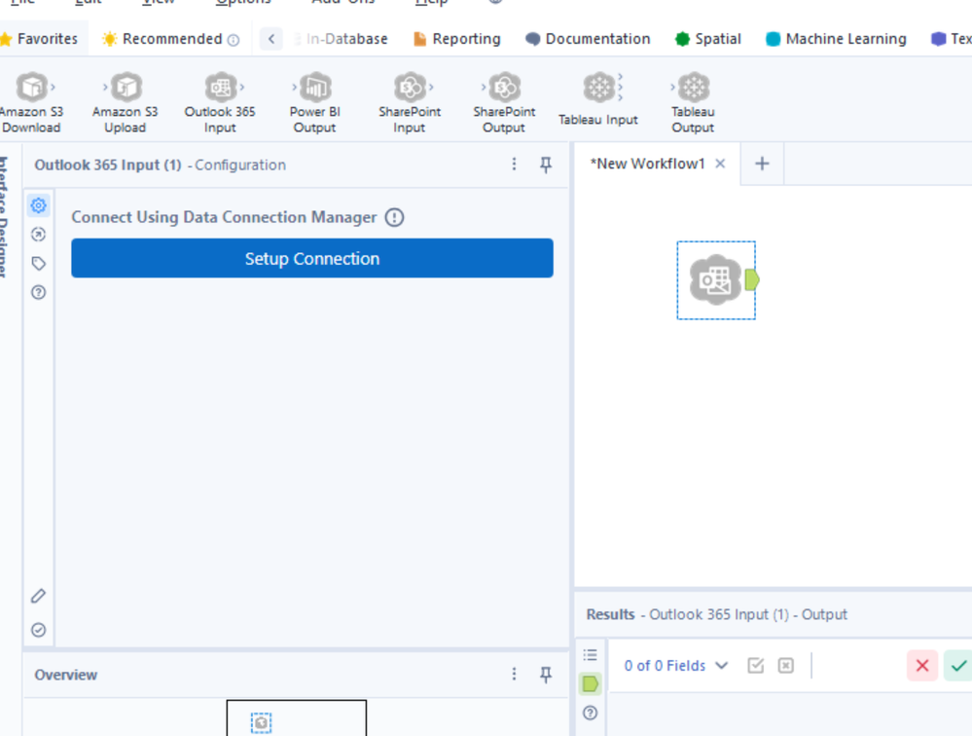Open Configuration panel three-dot menu
972x736 pixels.
pyautogui.click(x=514, y=165)
